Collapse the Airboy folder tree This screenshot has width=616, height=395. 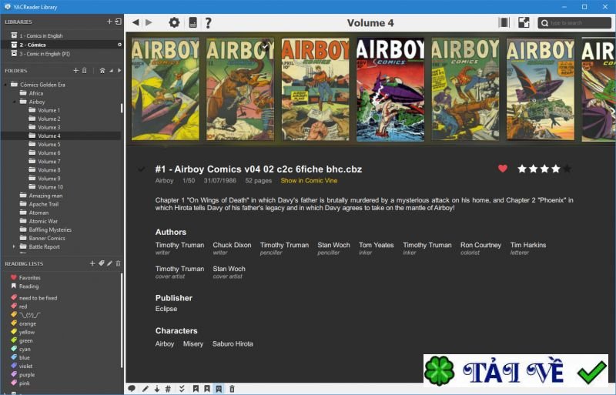[x=14, y=102]
